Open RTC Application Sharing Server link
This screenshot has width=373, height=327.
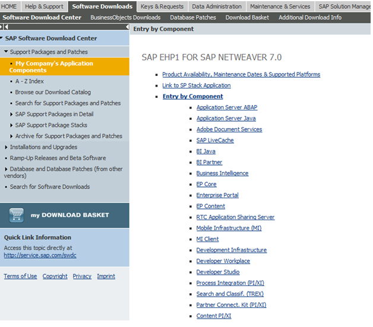click(x=235, y=217)
